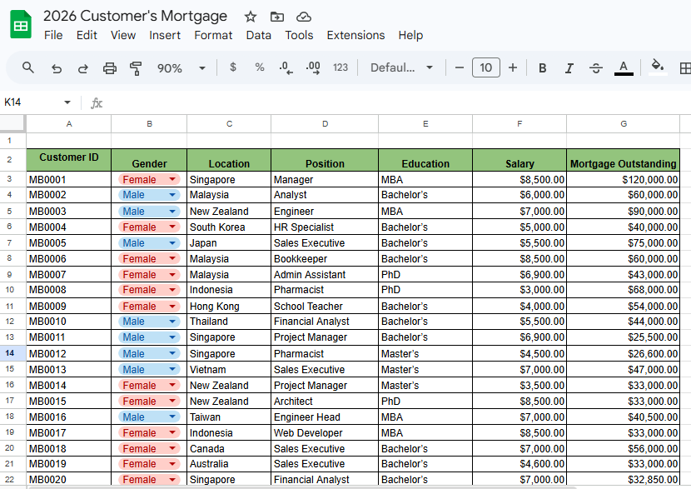This screenshot has height=489, width=691.
Task: Open the Data menu
Action: [x=258, y=35]
